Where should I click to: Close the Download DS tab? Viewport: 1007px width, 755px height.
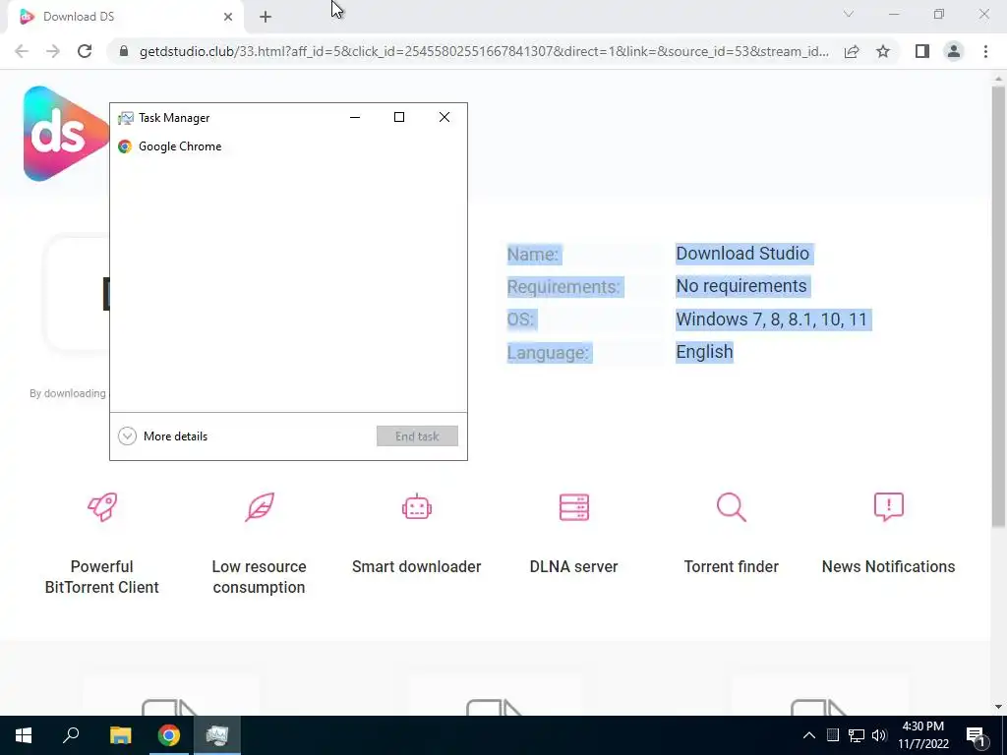(x=228, y=17)
